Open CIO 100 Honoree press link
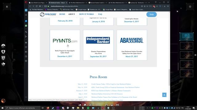This screenshot has width=197, height=110. [107, 94]
